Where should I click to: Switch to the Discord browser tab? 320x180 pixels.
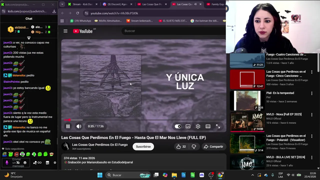(x=115, y=4)
